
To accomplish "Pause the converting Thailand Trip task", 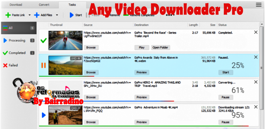I will [226, 97].
